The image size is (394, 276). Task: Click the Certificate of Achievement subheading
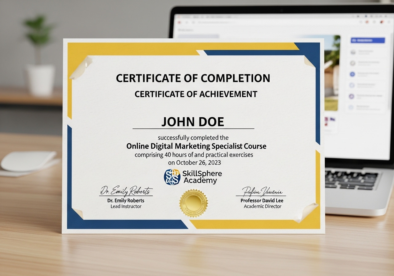pyautogui.click(x=196, y=94)
